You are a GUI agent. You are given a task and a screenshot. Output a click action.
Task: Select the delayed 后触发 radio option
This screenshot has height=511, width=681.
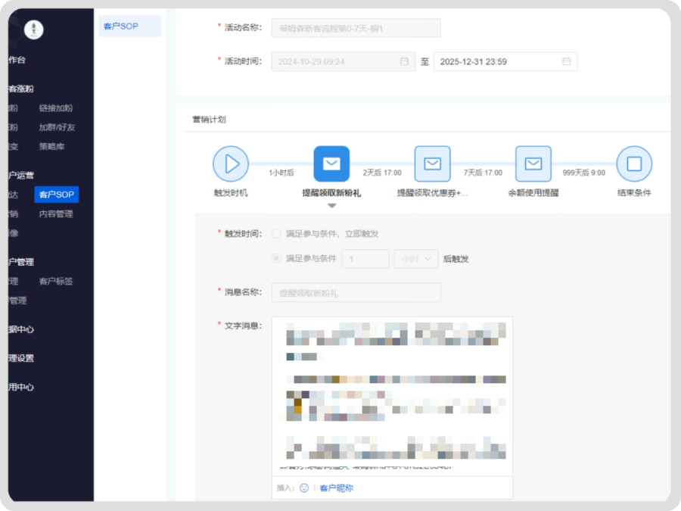click(276, 259)
